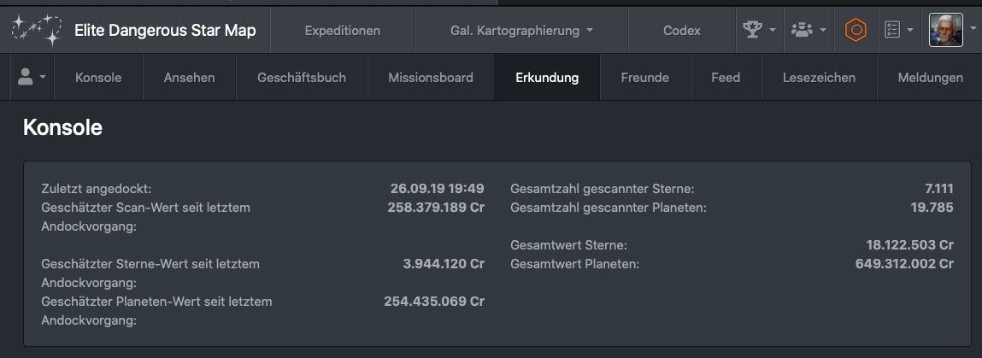The width and height of the screenshot is (982, 358).
Task: Click the commander avatar picture
Action: (x=946, y=30)
